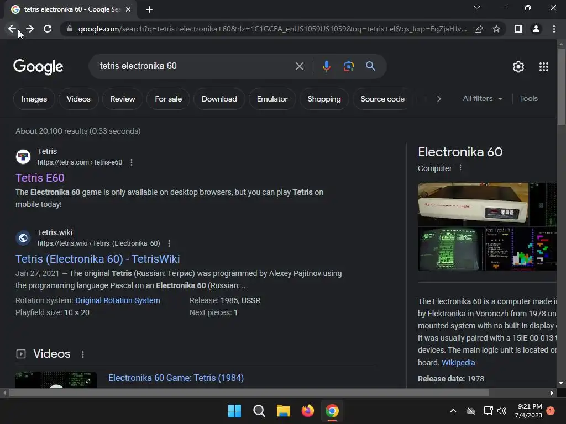Submit search with the magnifier icon

tap(370, 66)
